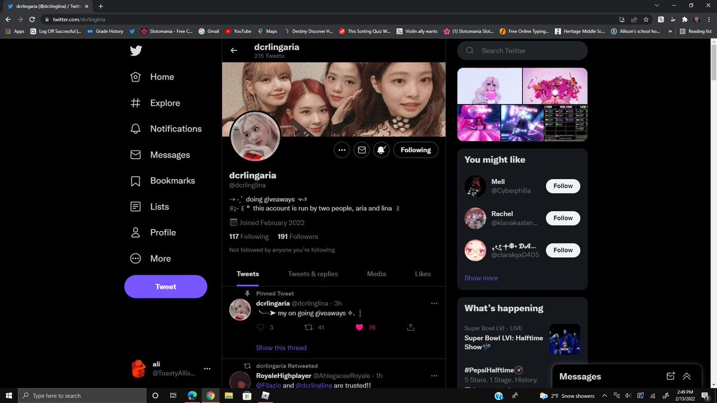Open Show this thread link

coord(281,347)
